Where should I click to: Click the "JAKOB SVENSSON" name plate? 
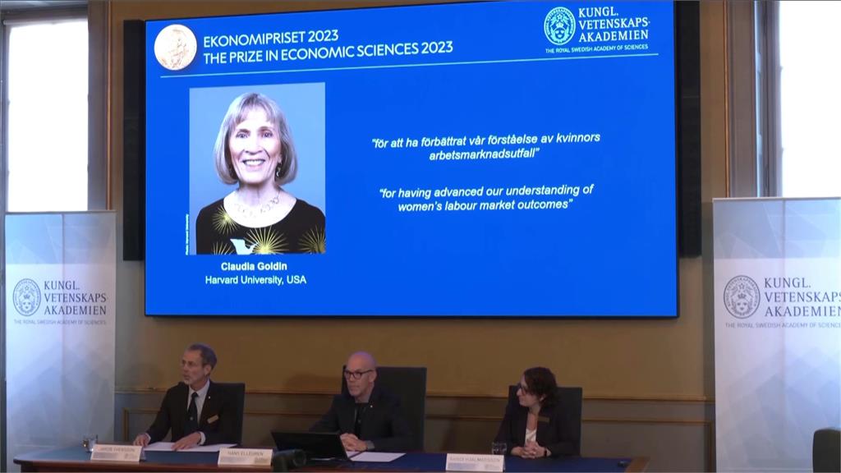(116, 452)
